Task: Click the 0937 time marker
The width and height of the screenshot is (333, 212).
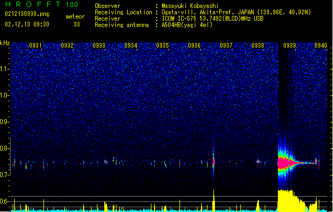Action: [226, 46]
